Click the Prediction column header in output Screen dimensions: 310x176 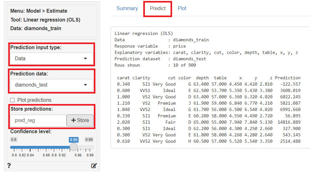click(287, 78)
